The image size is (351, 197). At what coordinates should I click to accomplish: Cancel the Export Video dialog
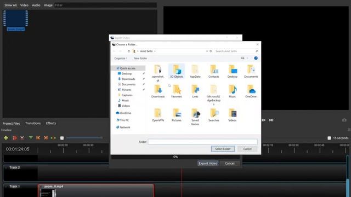pos(230,163)
